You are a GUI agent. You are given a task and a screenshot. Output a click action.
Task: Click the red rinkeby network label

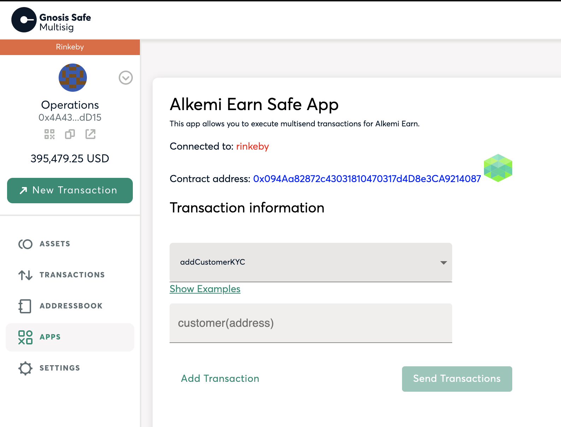pyautogui.click(x=253, y=146)
